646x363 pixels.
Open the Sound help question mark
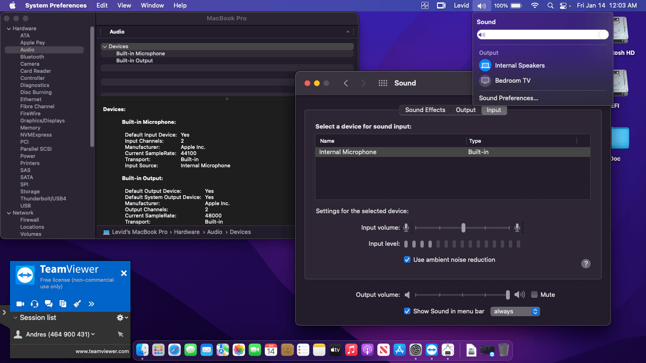click(586, 264)
